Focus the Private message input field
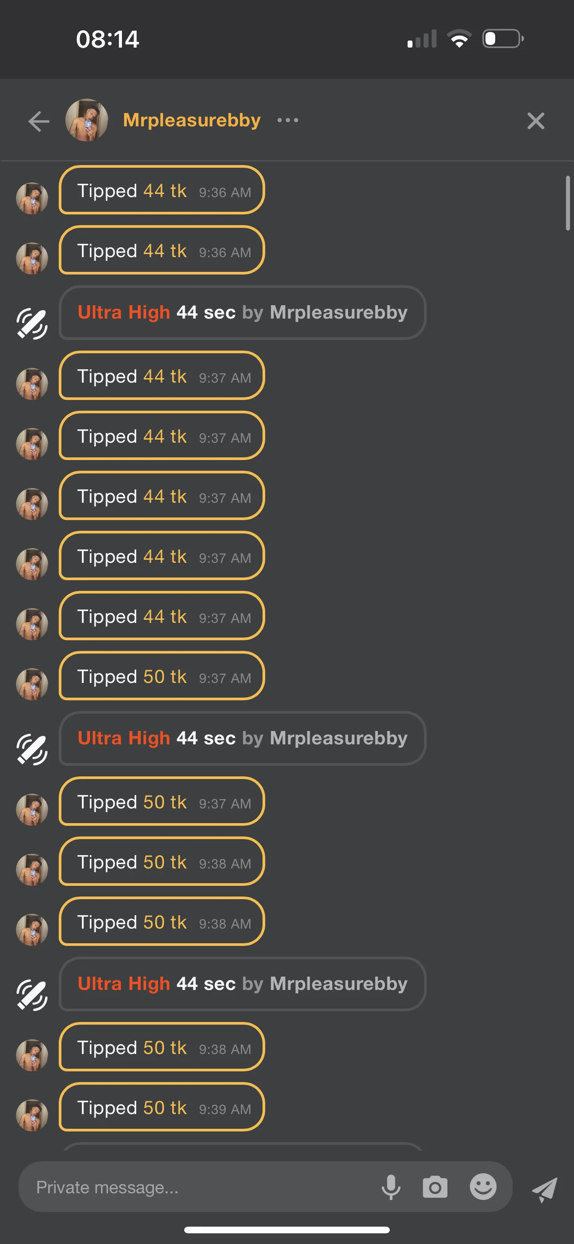The height and width of the screenshot is (1244, 574). [193, 1187]
